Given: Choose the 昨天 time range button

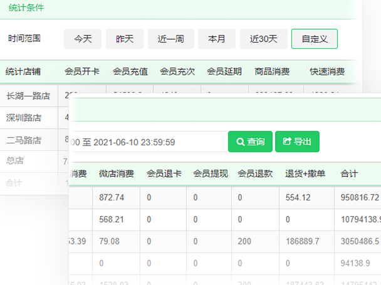Looking at the screenshot, I should [125, 39].
